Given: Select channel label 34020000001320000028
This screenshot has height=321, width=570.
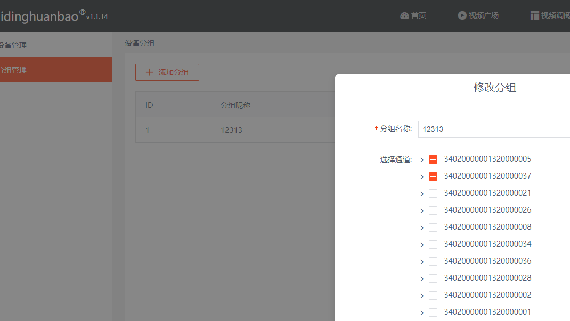Looking at the screenshot, I should tap(487, 278).
